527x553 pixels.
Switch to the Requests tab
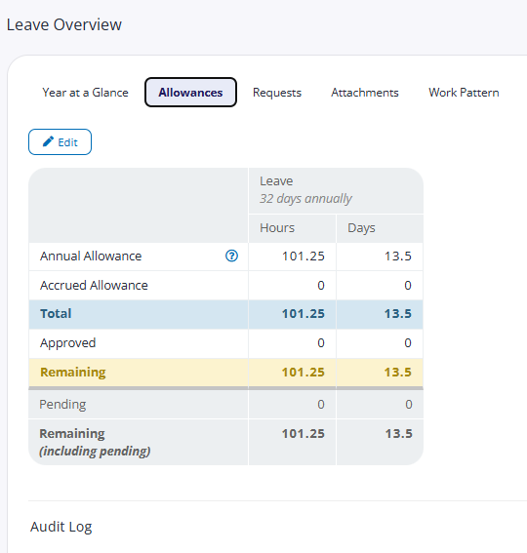pos(277,93)
